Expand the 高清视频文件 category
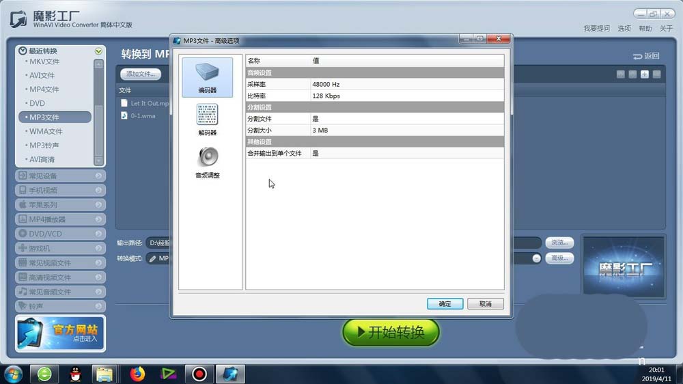This screenshot has width=683, height=384. click(60, 277)
